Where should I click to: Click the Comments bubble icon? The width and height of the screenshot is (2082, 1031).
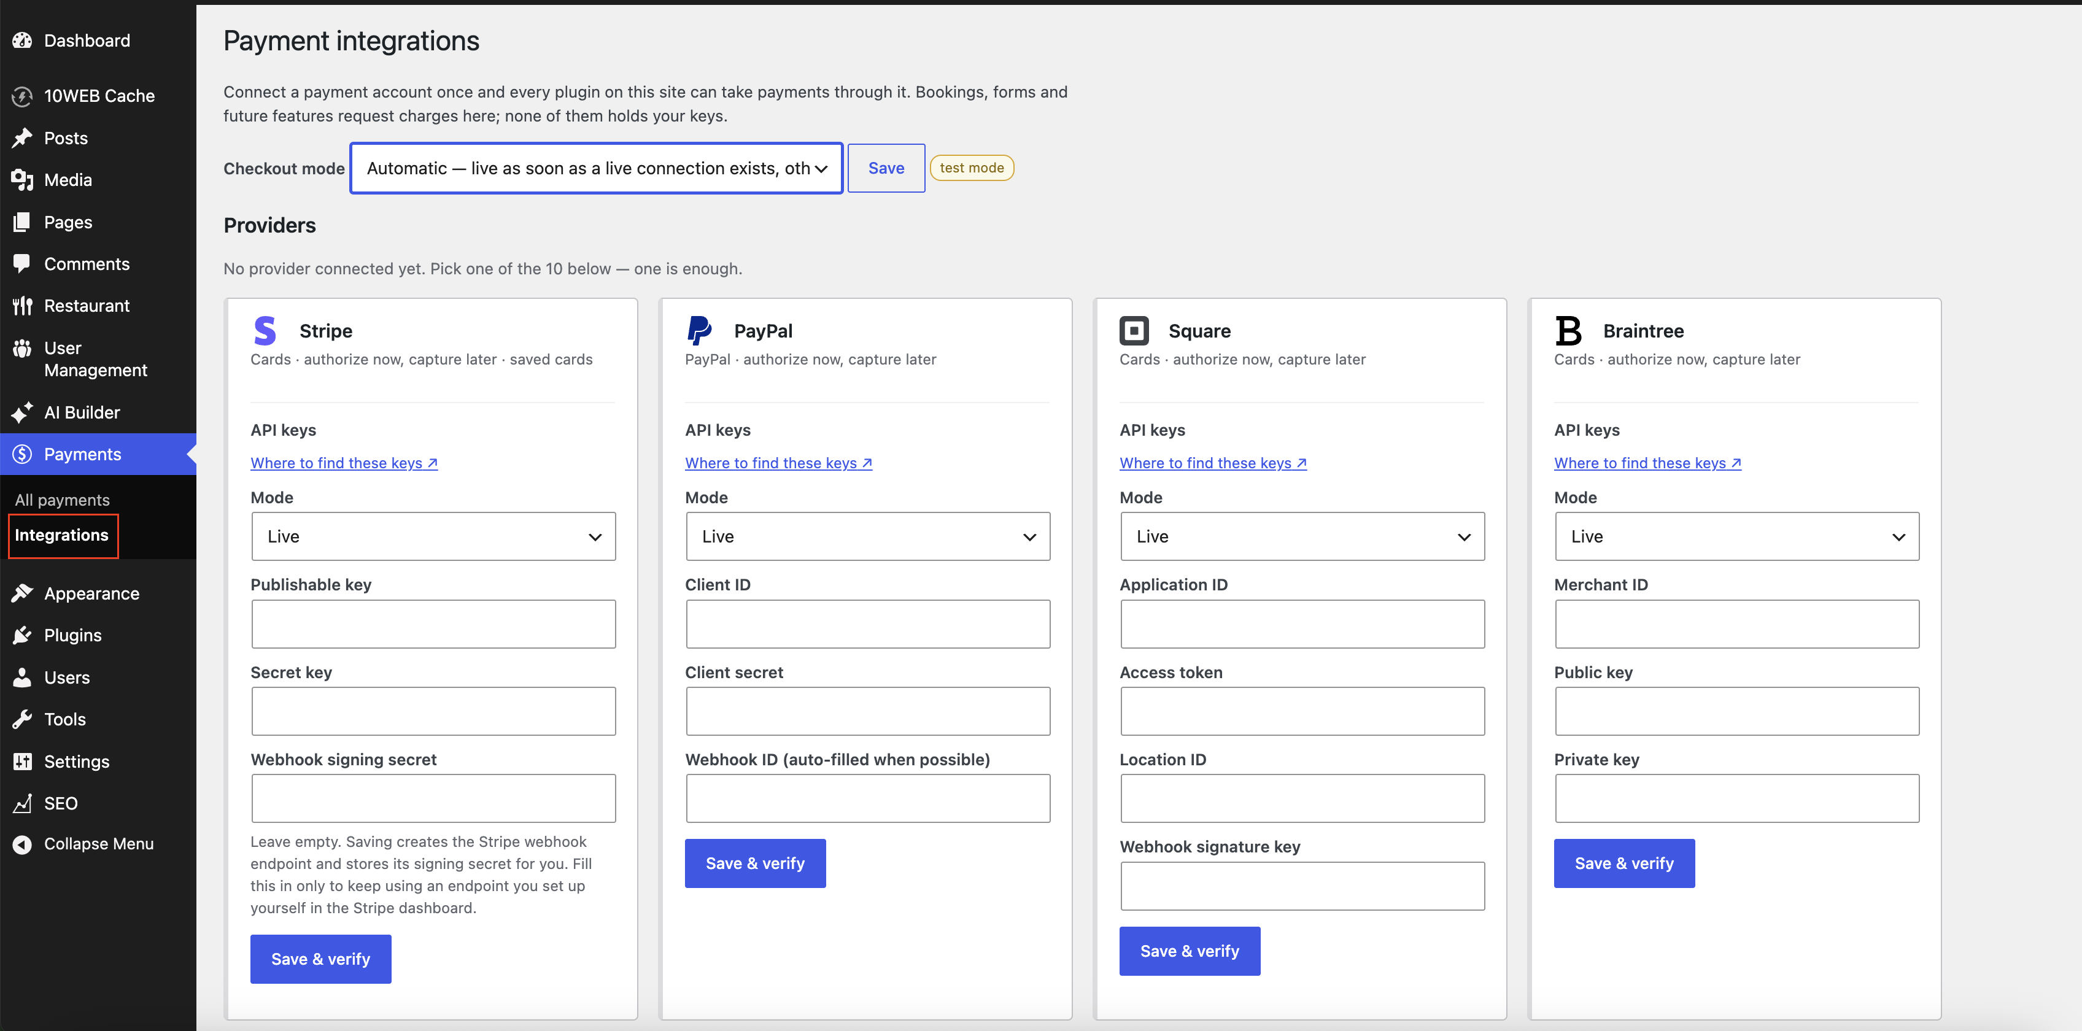coord(23,265)
